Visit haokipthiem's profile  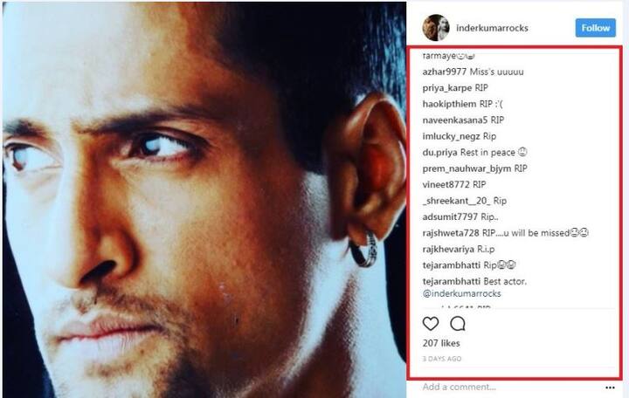pos(449,104)
